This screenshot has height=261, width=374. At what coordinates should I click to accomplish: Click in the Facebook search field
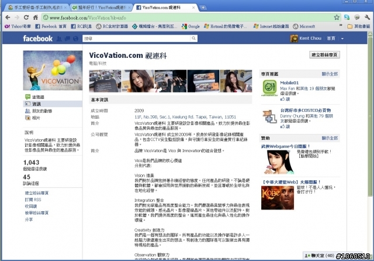click(x=136, y=38)
